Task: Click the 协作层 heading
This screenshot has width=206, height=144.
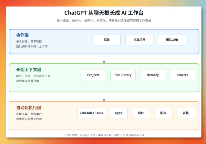Action: click(22, 35)
